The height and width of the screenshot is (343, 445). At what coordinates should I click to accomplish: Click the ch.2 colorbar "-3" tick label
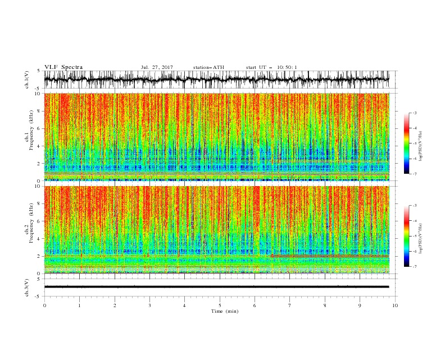coord(415,206)
